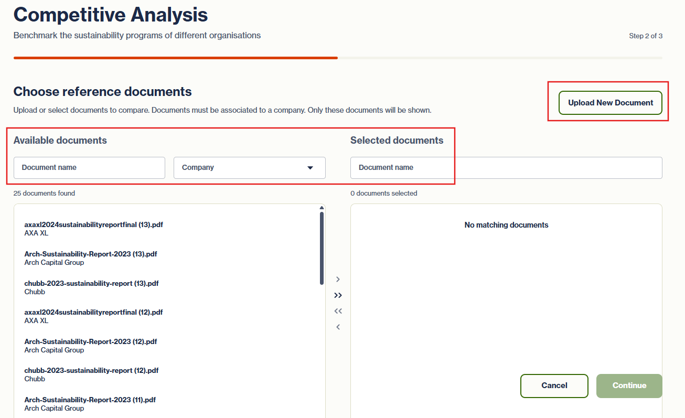
Task: Click the 'Choose reference documents' heading
Action: (103, 92)
